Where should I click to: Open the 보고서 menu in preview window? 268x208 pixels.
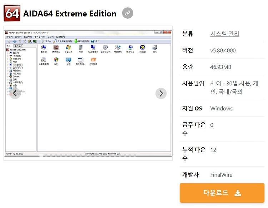[28, 37]
